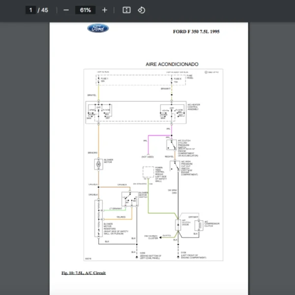Viewport: 295px width, 295px height.
Task: Click the blower motor resistors component
Action: [98, 216]
